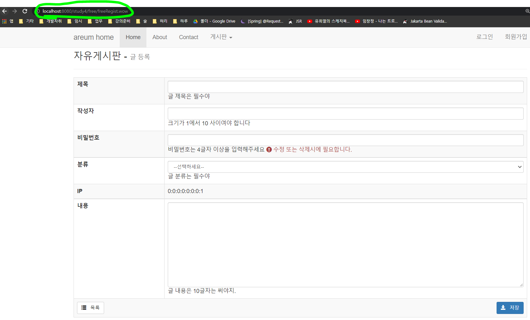Open the 하루 bookmark folder

click(180, 21)
